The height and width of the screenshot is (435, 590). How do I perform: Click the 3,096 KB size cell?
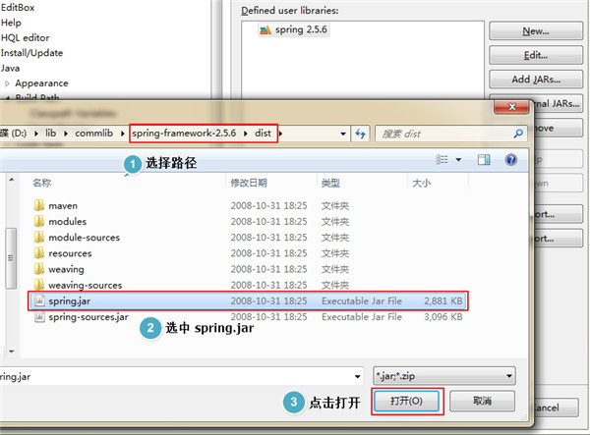coord(443,316)
